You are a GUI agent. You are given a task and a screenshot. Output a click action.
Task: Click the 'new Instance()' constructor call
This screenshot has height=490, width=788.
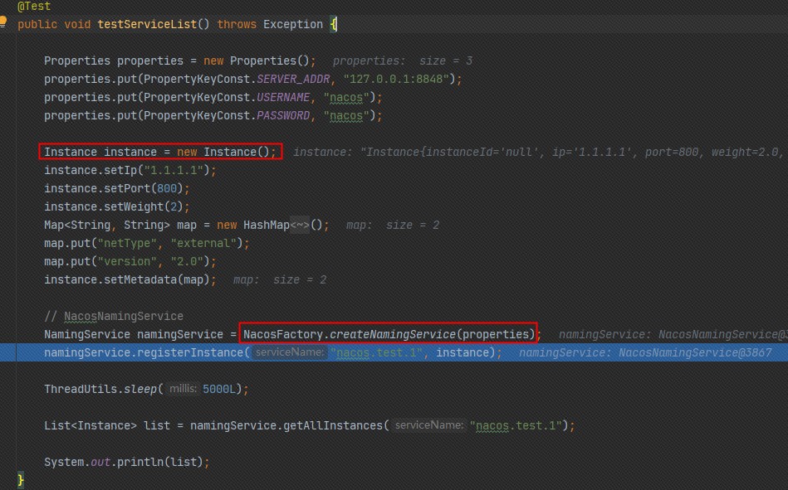click(223, 152)
